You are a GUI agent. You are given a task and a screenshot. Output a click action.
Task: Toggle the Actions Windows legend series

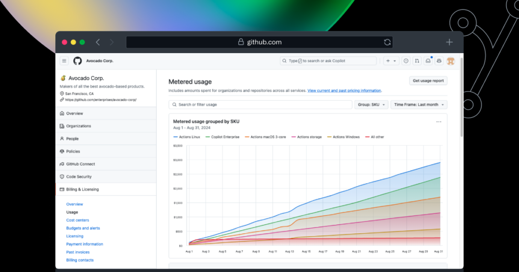343,137
